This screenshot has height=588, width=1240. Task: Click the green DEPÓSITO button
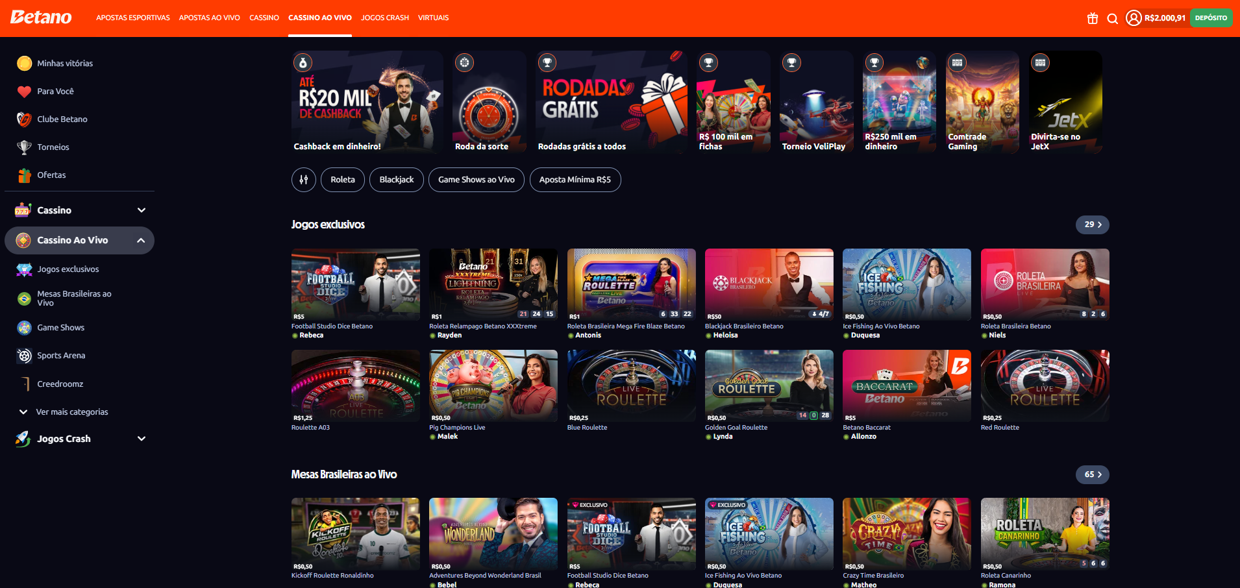click(1211, 18)
